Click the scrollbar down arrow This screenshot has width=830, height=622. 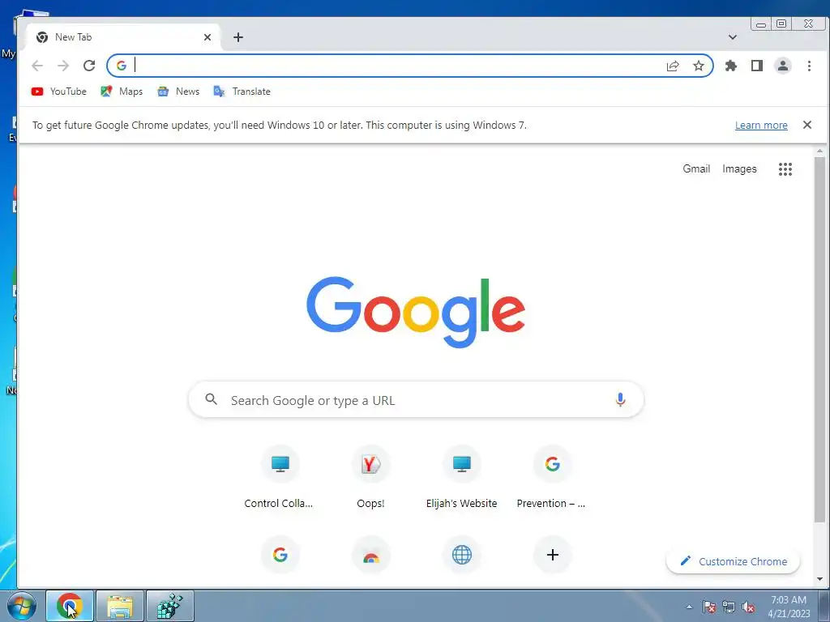[820, 579]
